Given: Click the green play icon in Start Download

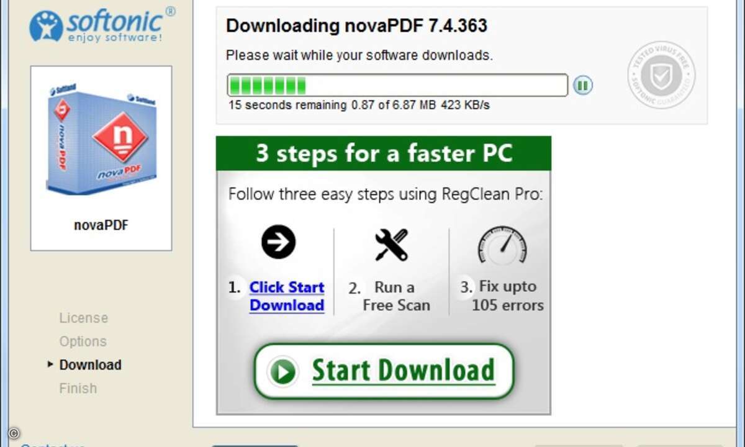Looking at the screenshot, I should pyautogui.click(x=283, y=371).
